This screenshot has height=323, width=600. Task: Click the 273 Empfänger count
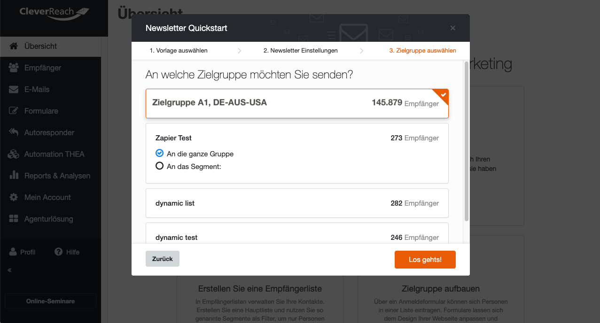(415, 138)
